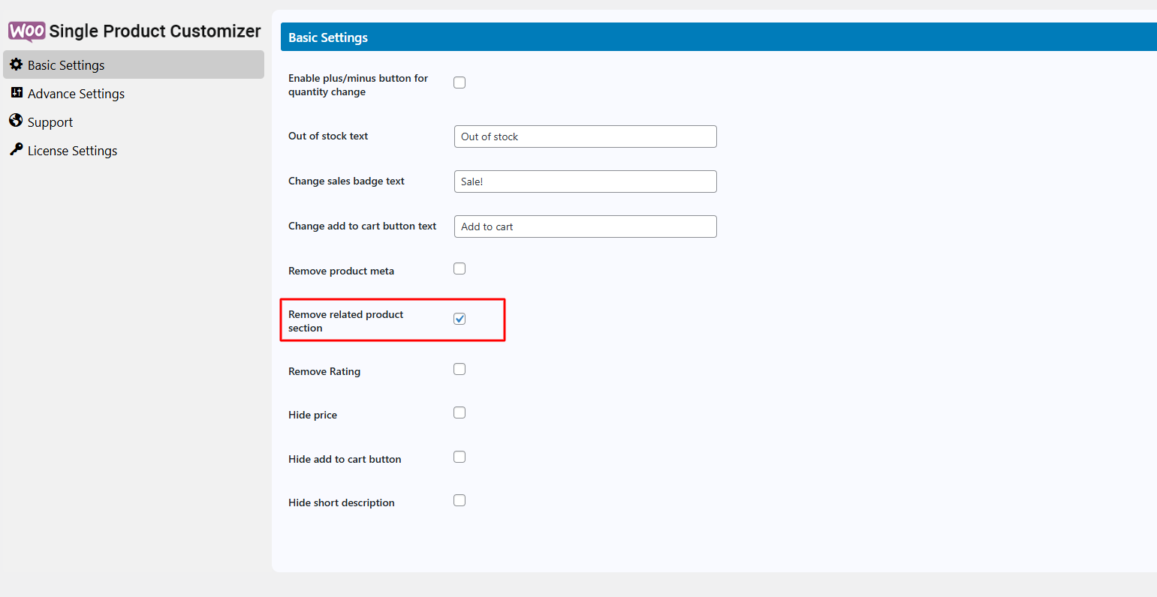The image size is (1157, 597).
Task: Click the Out of stock text field
Action: pyautogui.click(x=585, y=136)
